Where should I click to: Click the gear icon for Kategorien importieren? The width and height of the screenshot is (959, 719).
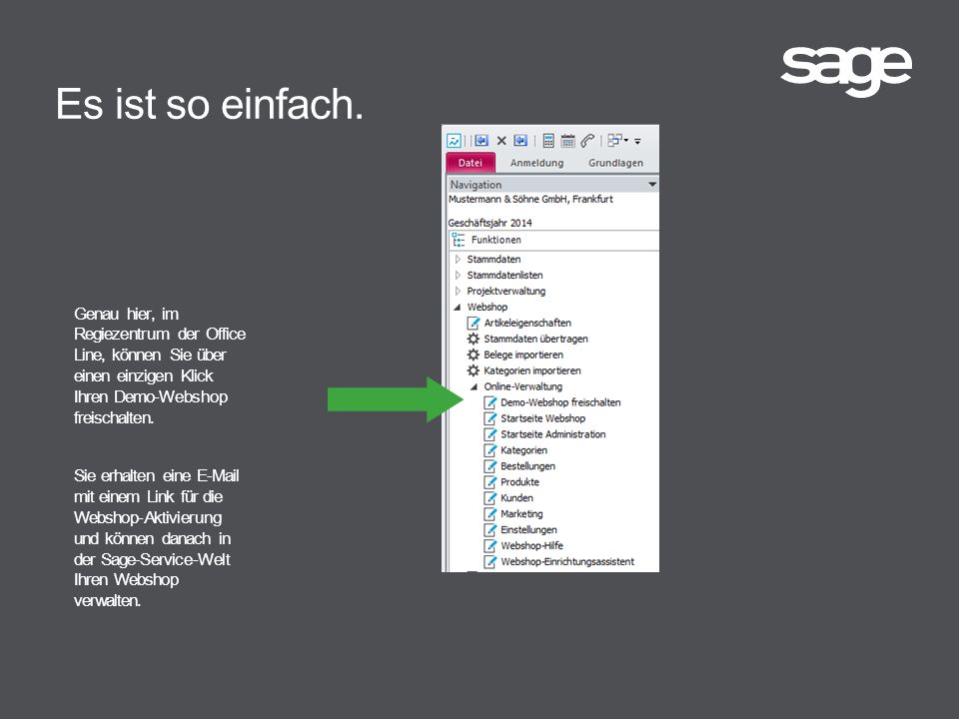[x=474, y=370]
